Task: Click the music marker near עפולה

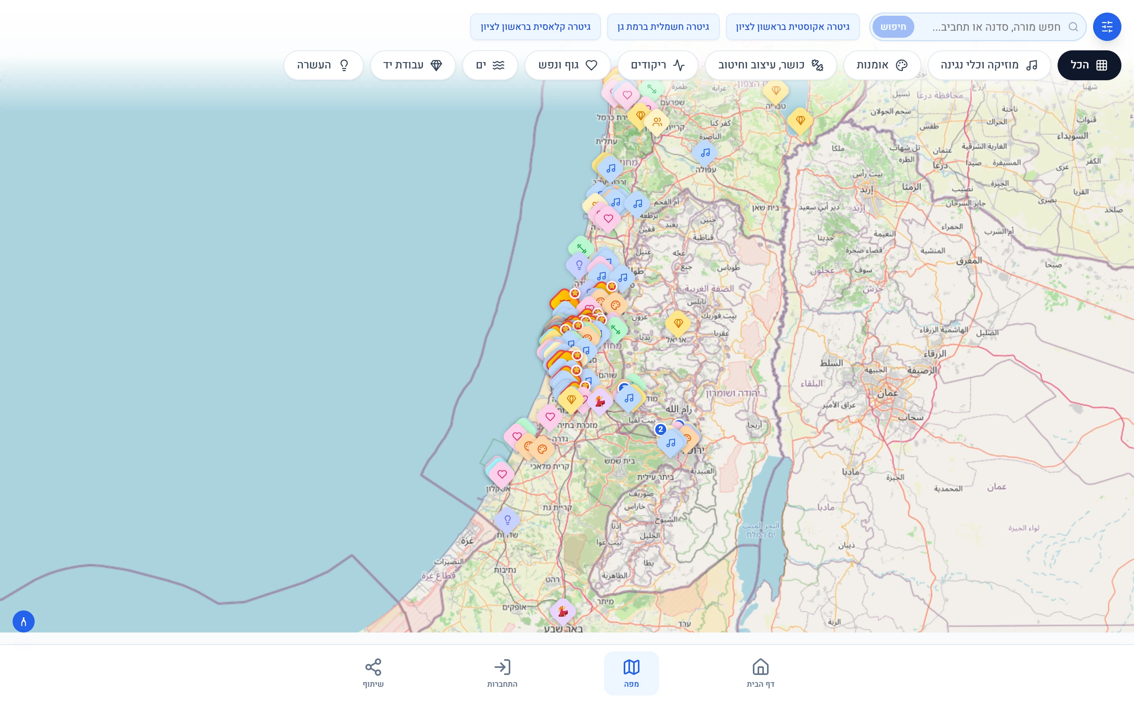Action: point(705,153)
